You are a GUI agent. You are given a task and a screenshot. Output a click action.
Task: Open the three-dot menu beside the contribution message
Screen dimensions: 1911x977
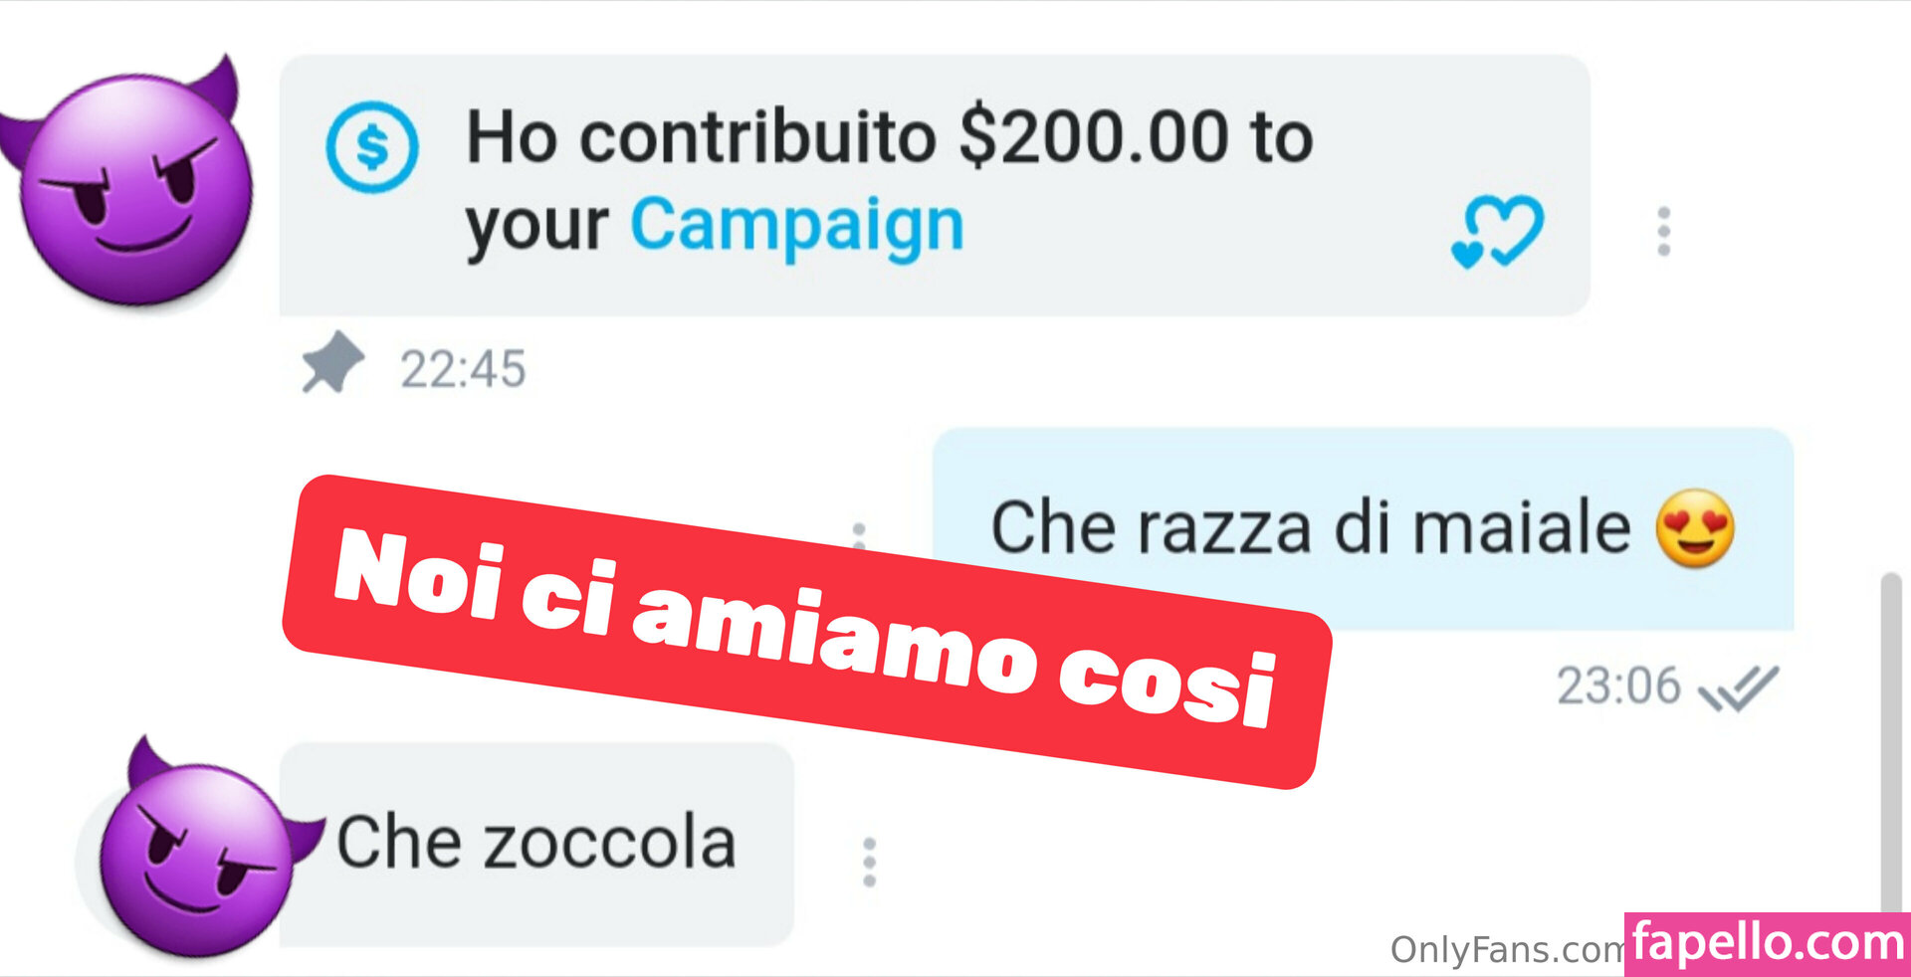pos(1663,232)
